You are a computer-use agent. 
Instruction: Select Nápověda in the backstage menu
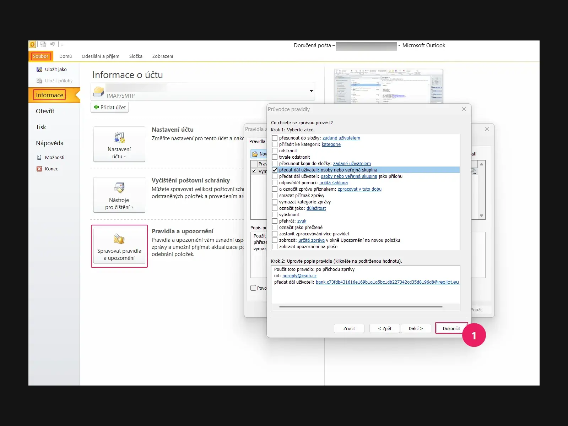(50, 143)
